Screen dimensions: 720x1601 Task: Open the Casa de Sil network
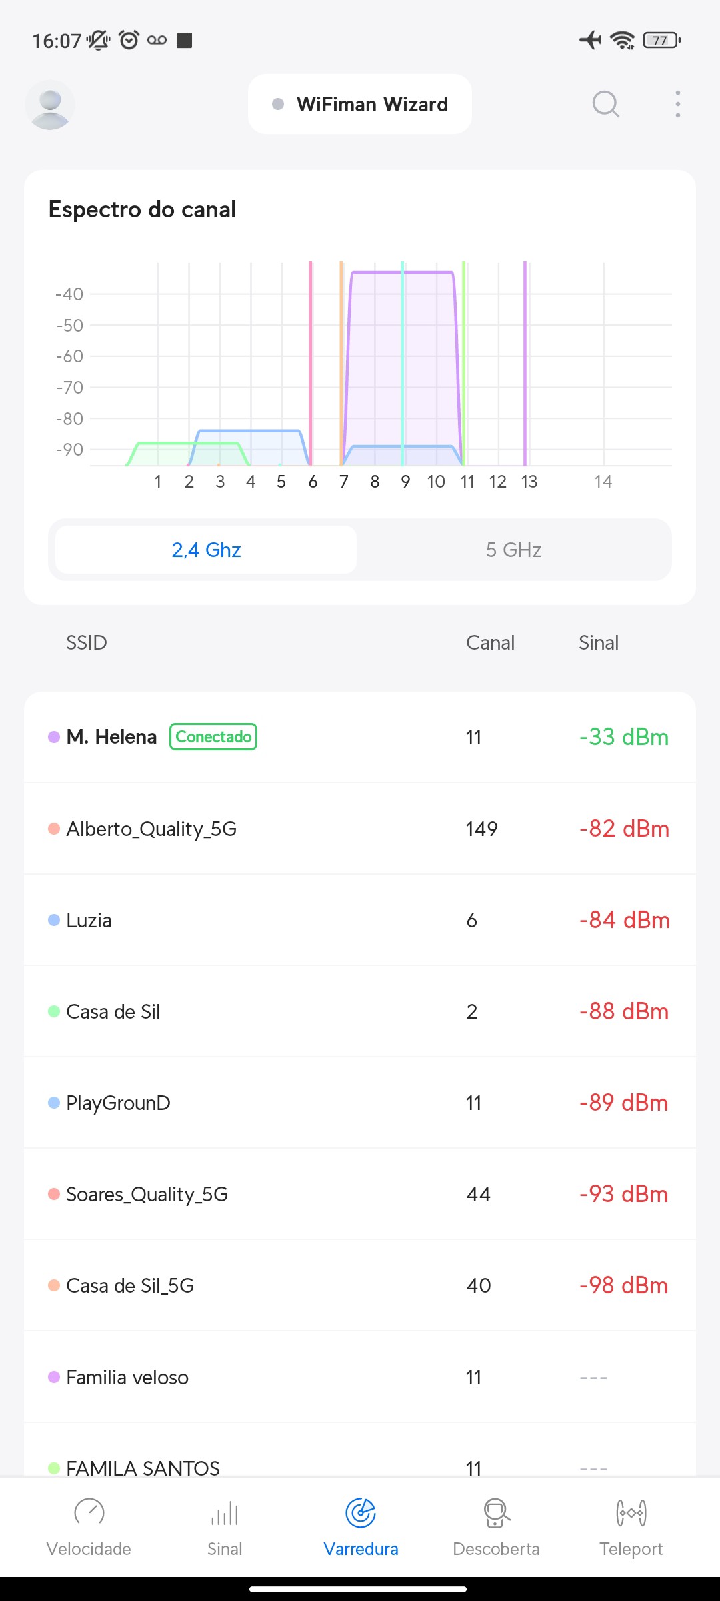pos(360,1011)
